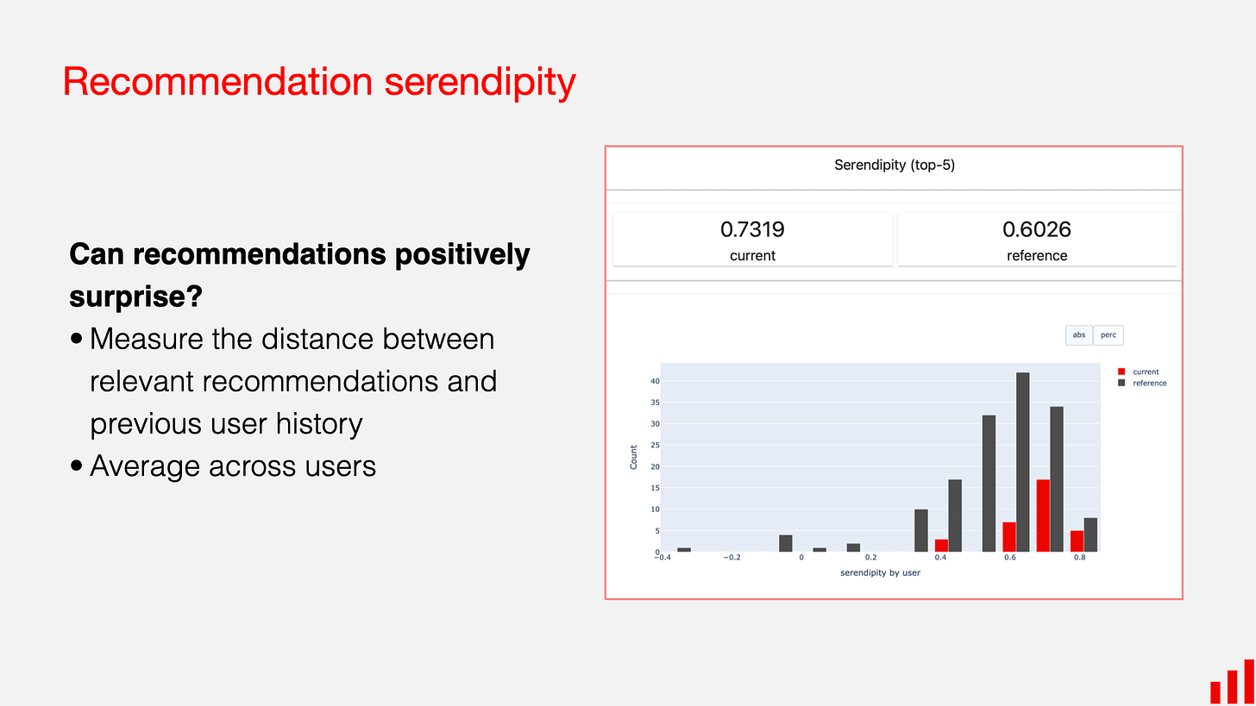Click the 'serendipity by user' axis label
The width and height of the screenshot is (1256, 706).
(x=879, y=572)
